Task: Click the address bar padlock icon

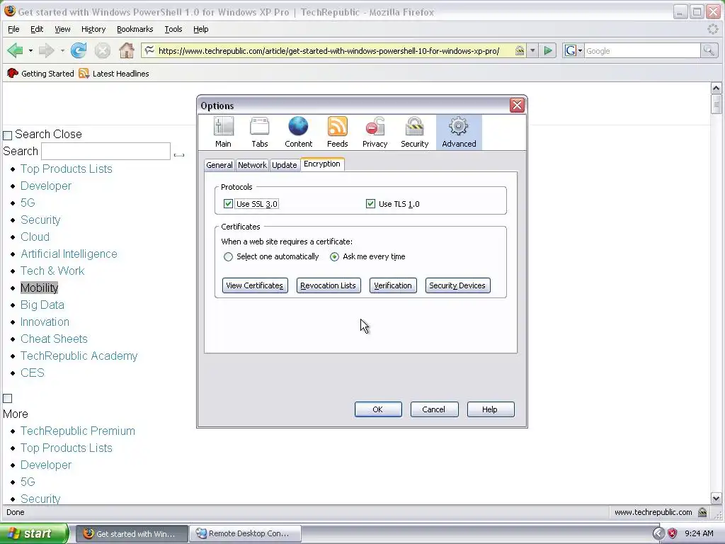Action: pyautogui.click(x=520, y=50)
